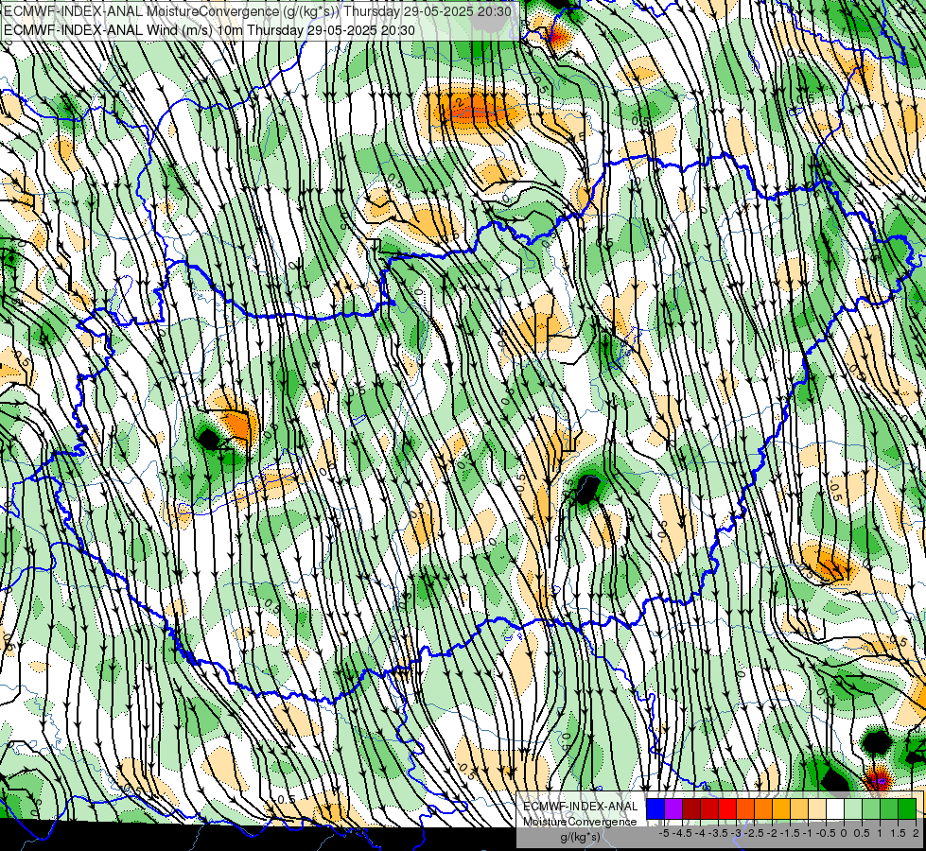Screen dimensions: 926x851
Task: Pick orange-red swatch between -3 and -2.5
Action: pyautogui.click(x=745, y=809)
